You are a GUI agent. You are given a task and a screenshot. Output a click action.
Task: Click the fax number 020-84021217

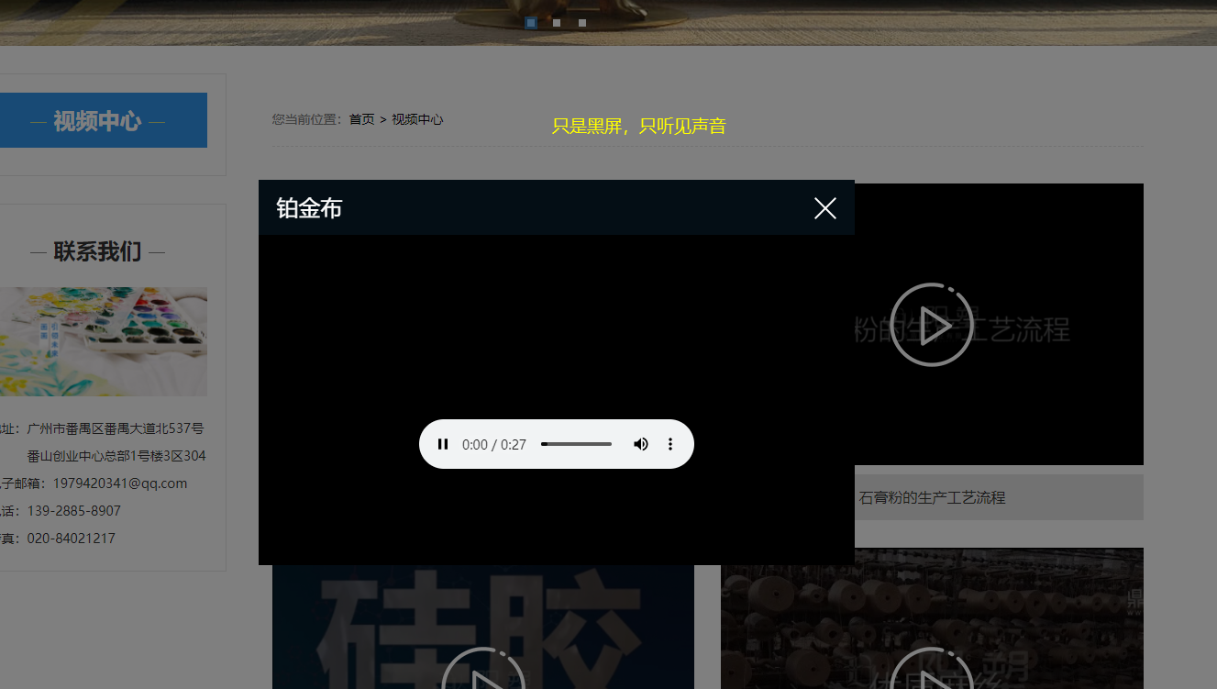(x=72, y=539)
